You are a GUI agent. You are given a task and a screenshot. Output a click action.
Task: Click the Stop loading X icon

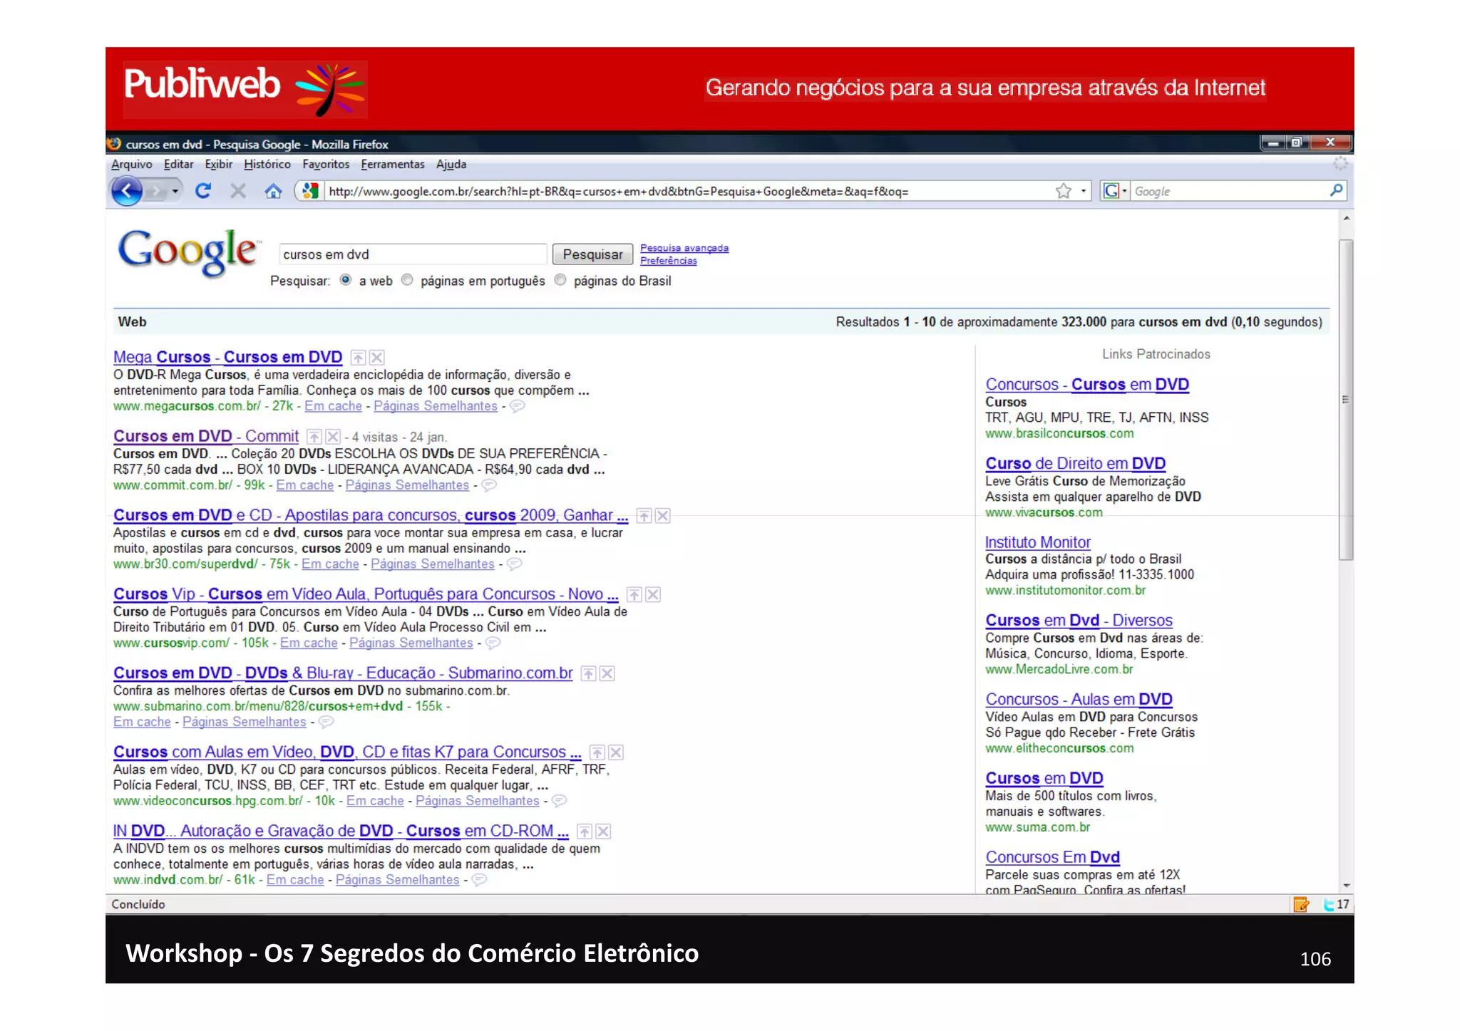click(x=238, y=191)
